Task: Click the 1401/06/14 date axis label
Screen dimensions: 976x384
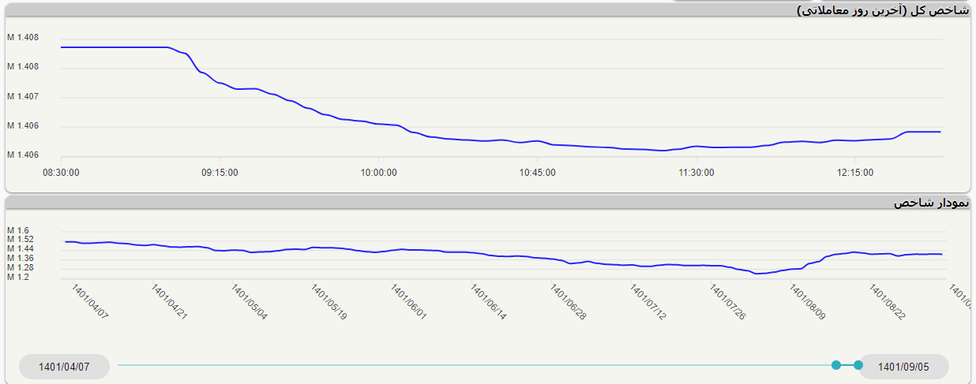Action: [x=489, y=304]
